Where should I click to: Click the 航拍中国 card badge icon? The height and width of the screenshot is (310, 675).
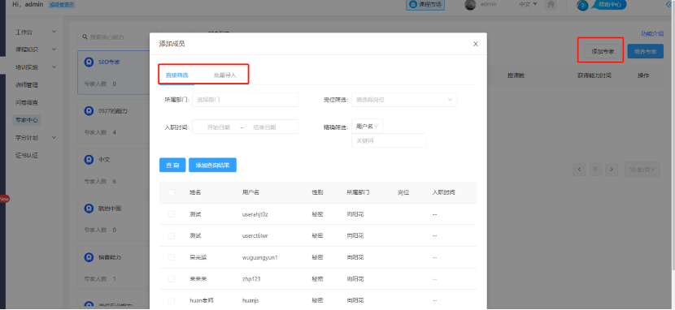point(89,209)
